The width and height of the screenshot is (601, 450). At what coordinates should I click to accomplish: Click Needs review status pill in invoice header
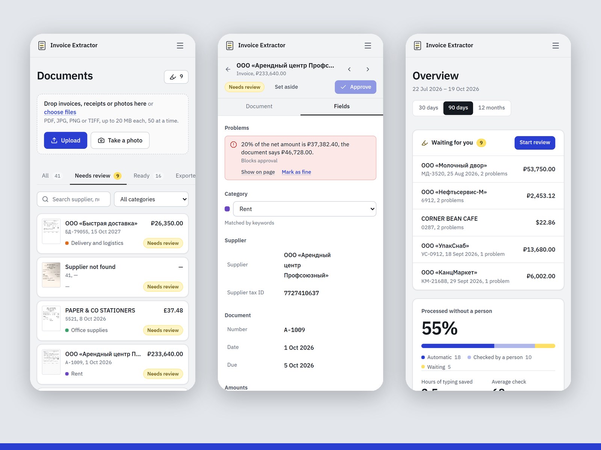pos(245,87)
